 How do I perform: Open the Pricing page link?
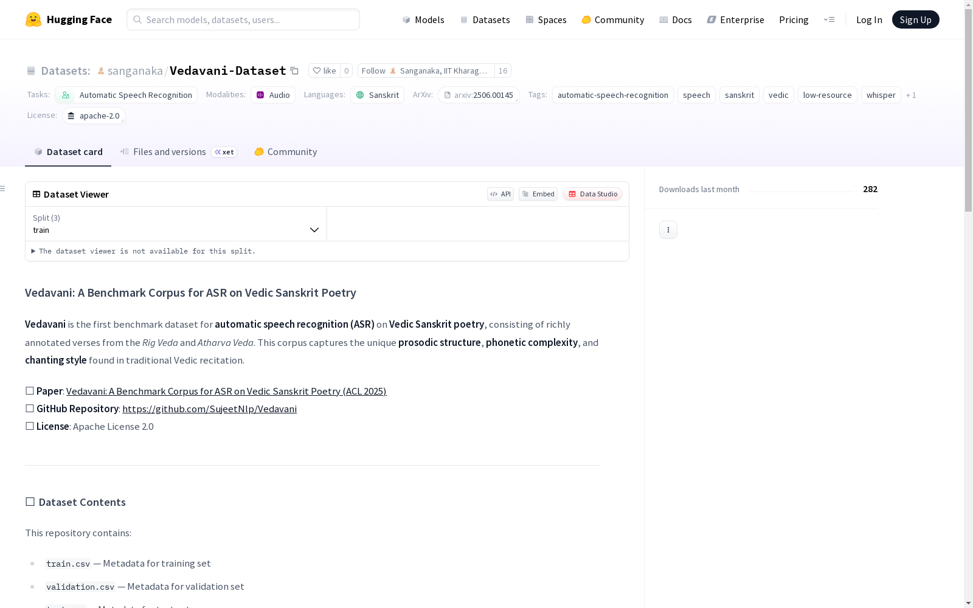point(794,19)
